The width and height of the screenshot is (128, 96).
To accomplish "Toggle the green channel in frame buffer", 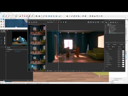I will click(x=61, y=22).
